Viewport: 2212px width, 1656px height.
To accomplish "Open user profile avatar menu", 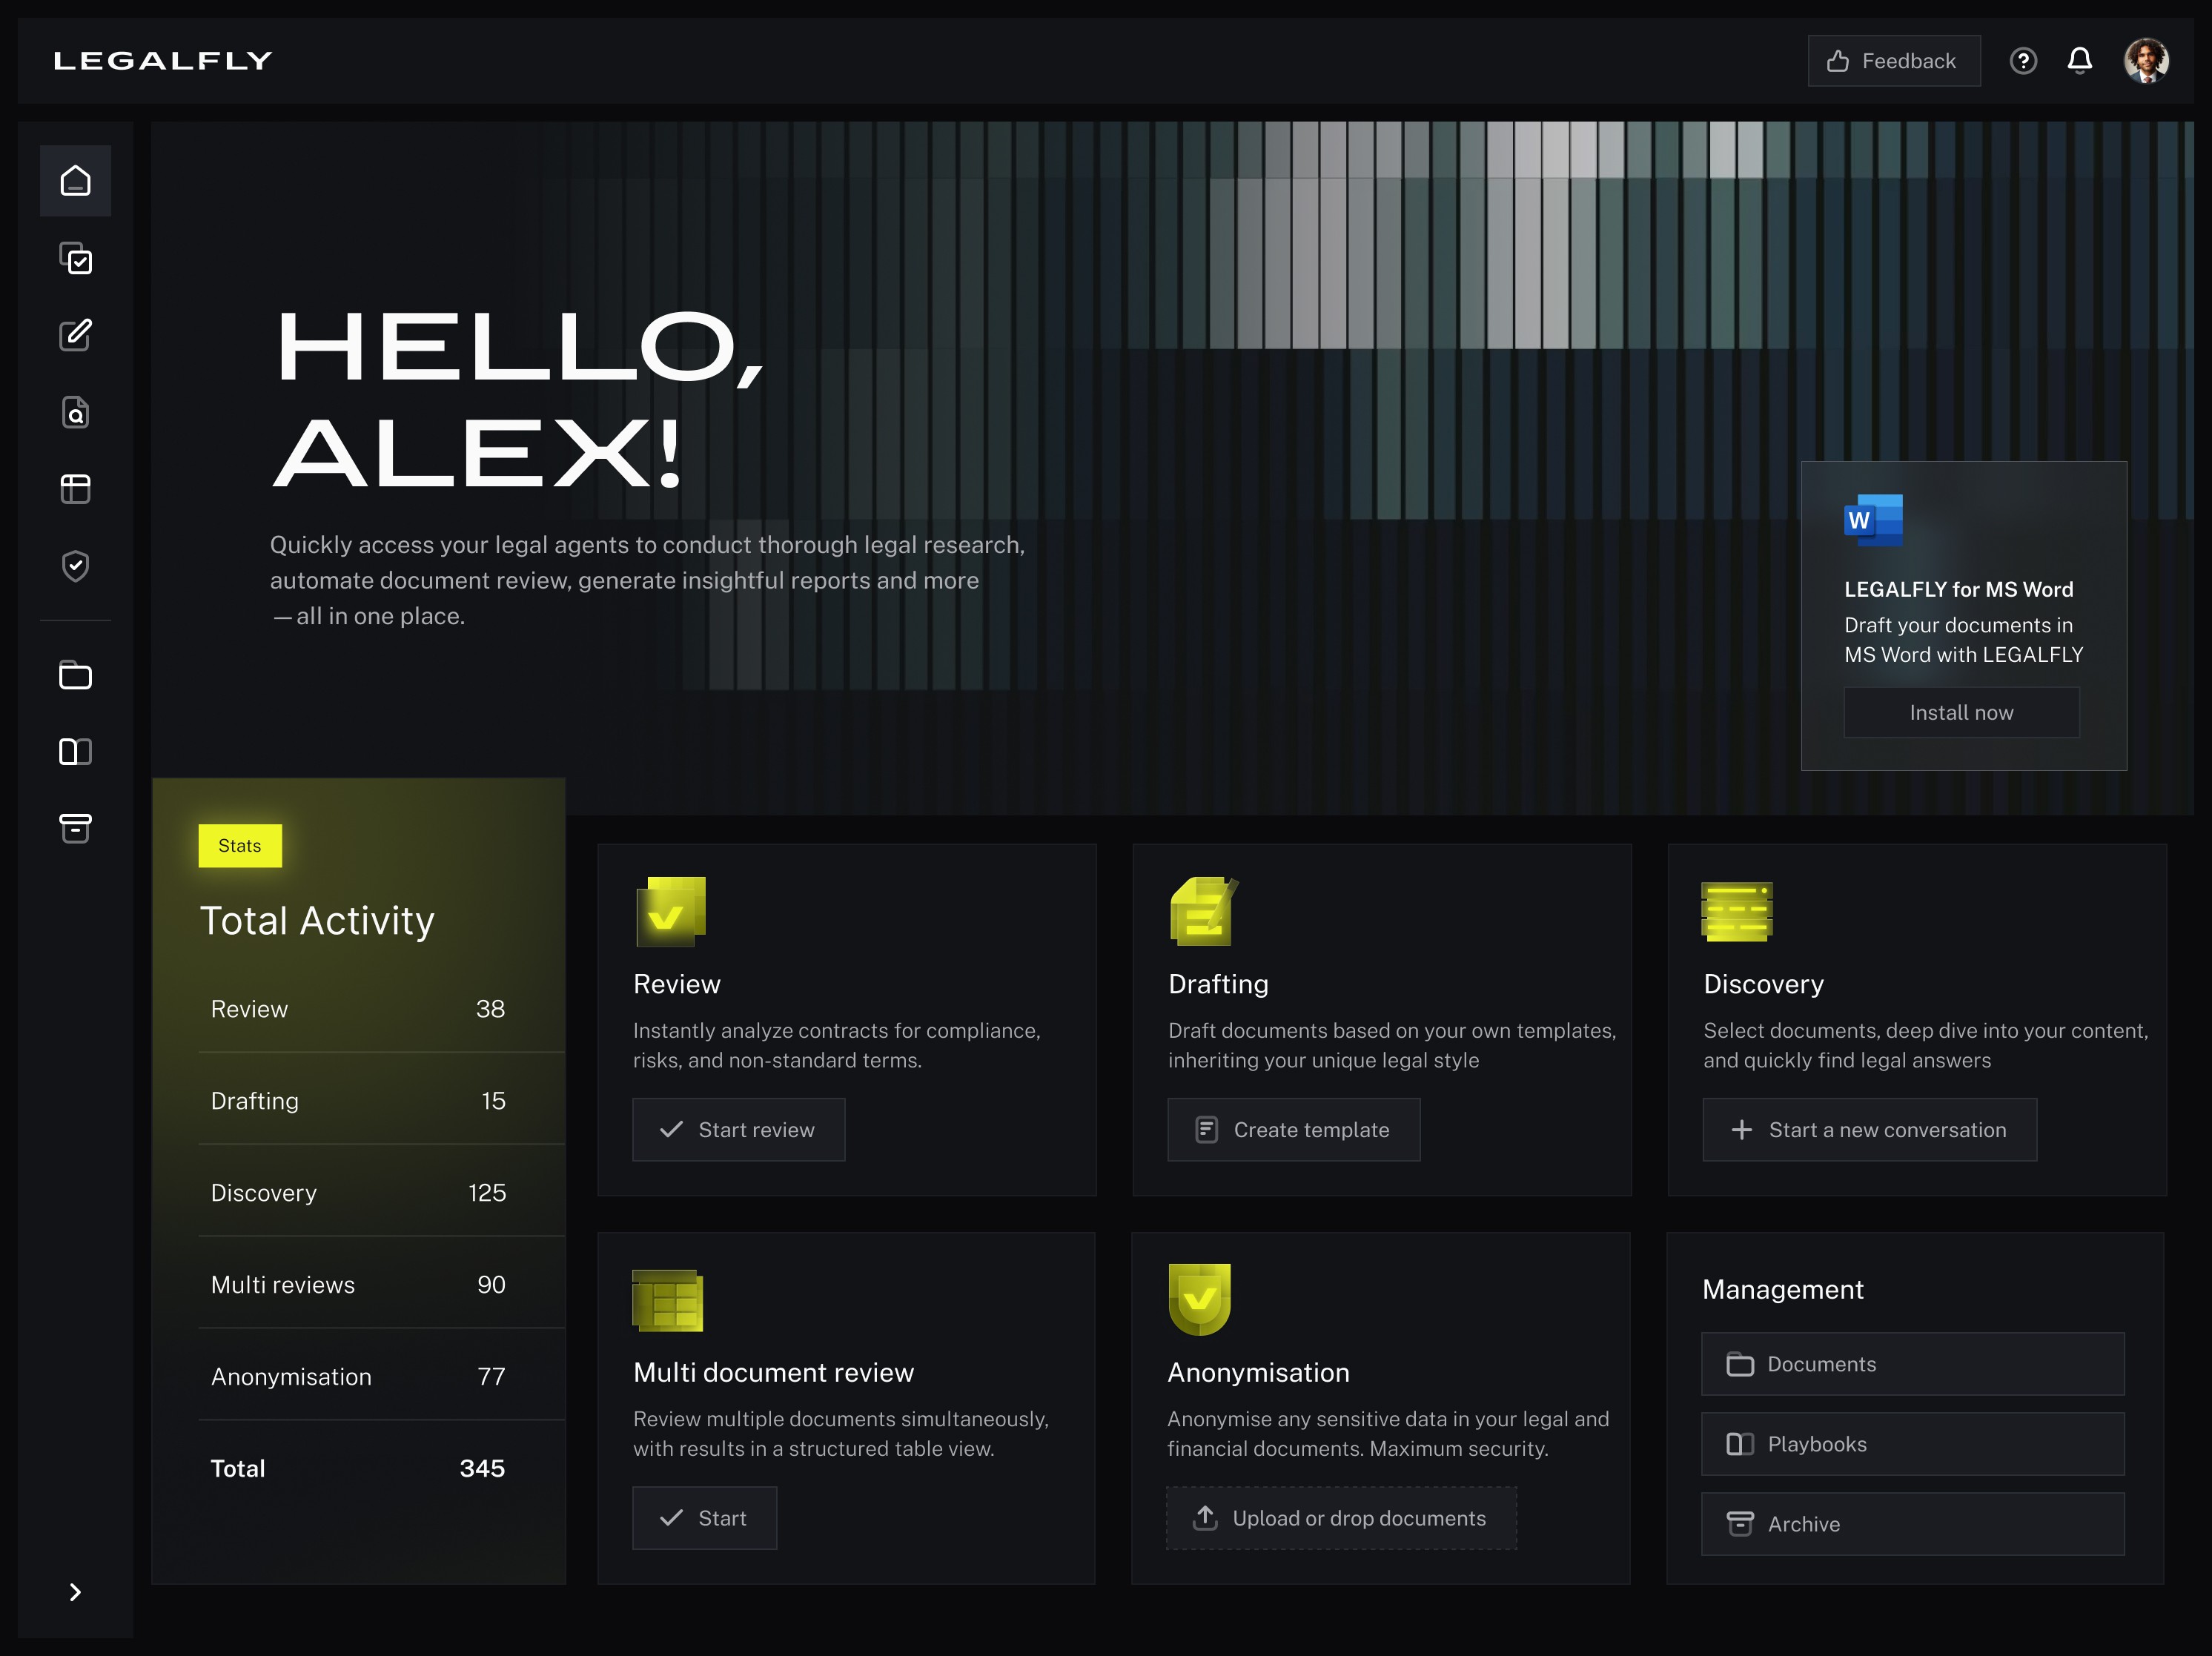I will 2146,61.
